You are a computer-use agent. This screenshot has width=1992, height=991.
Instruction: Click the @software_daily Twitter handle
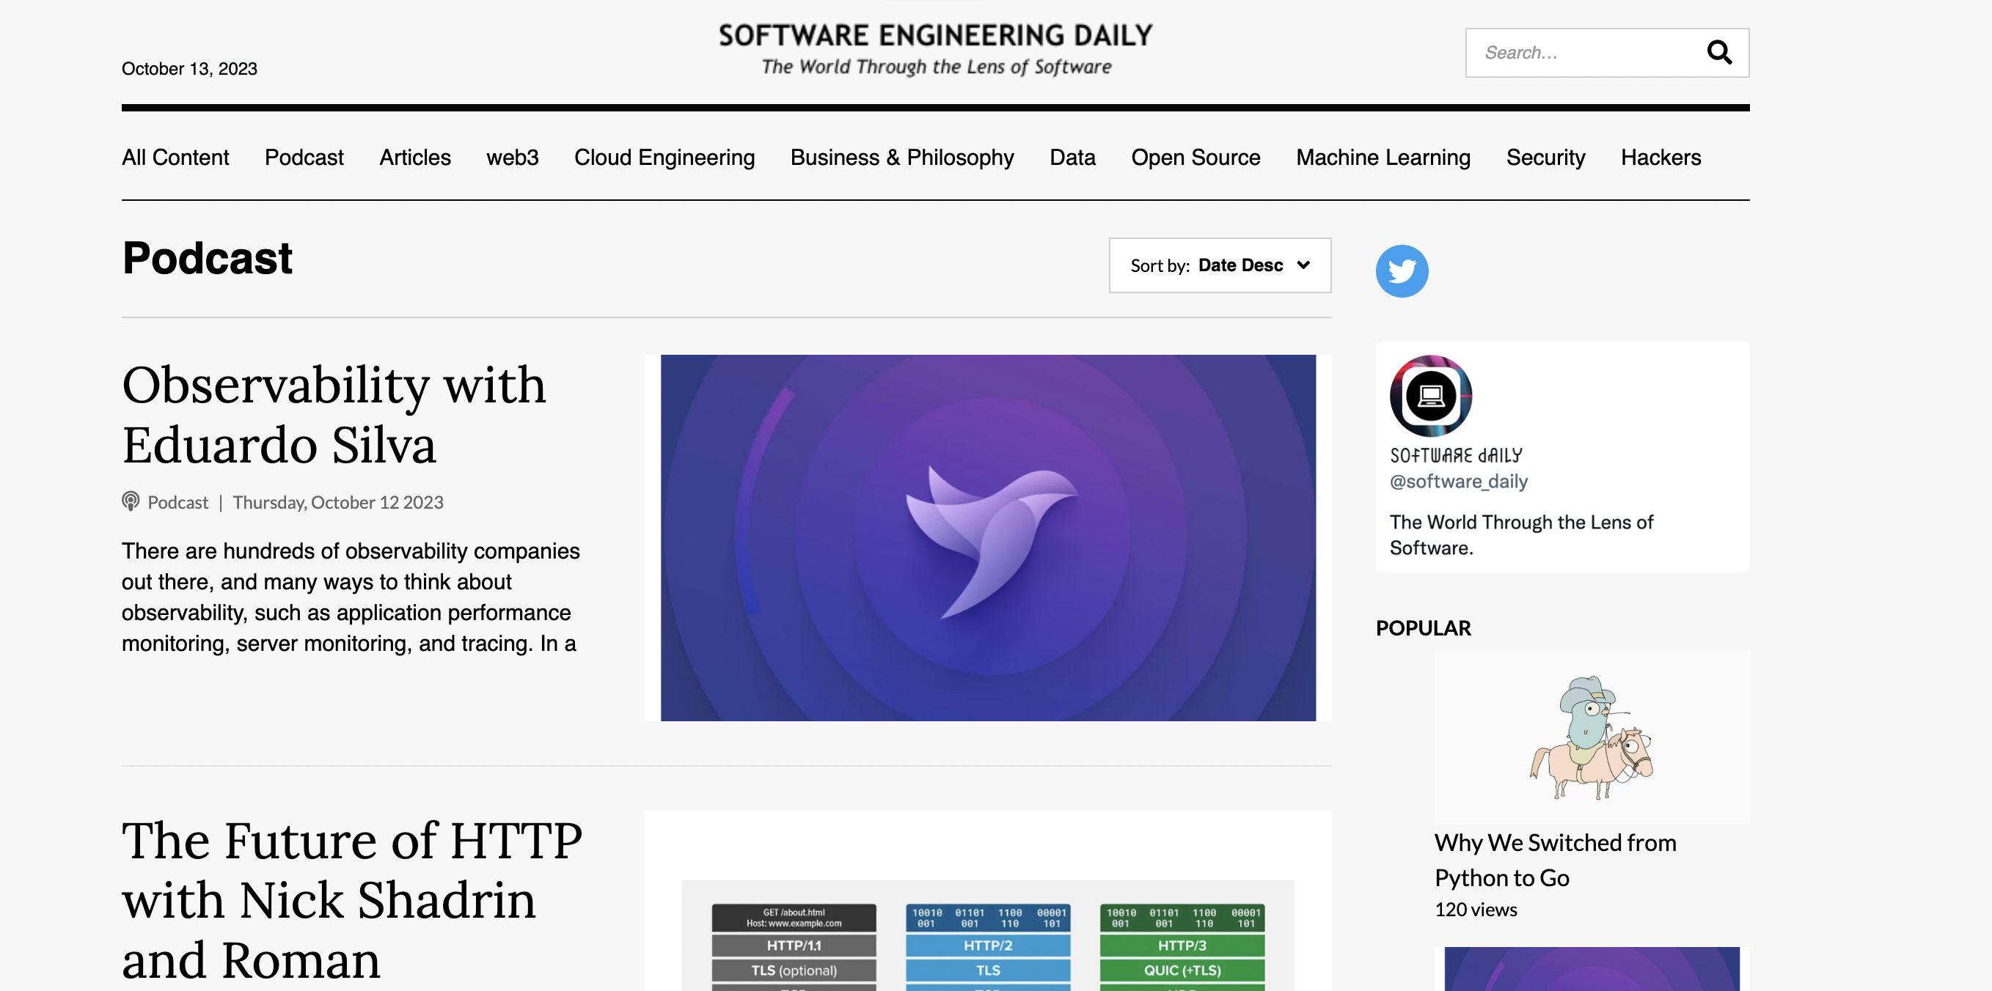click(x=1458, y=482)
